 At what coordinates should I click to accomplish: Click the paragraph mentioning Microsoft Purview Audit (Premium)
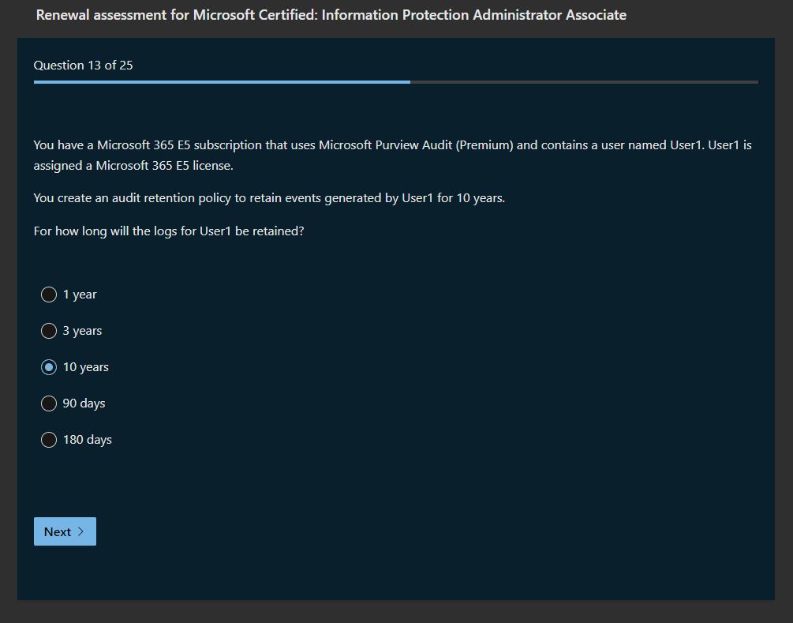pyautogui.click(x=392, y=155)
